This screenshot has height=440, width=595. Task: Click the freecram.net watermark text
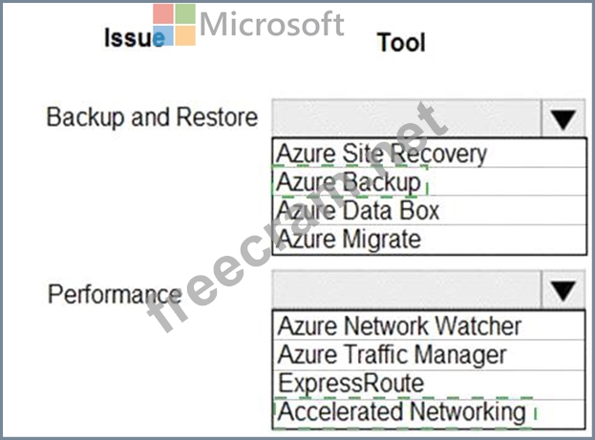[297, 217]
